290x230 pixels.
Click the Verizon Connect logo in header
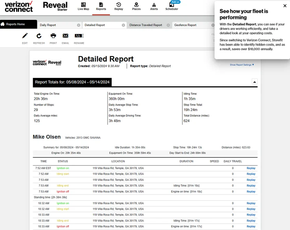click(x=19, y=7)
